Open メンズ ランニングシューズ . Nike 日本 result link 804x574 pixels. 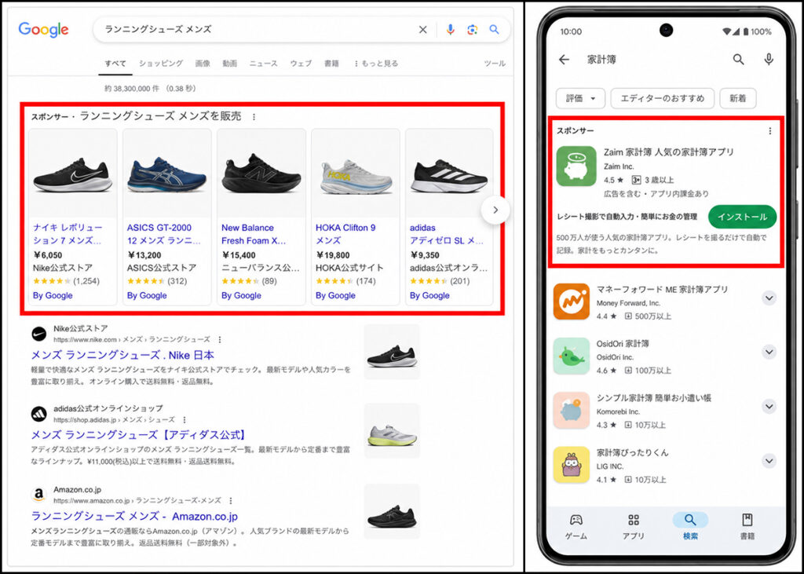(x=122, y=355)
